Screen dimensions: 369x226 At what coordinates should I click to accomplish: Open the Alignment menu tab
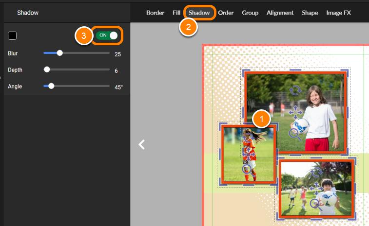(280, 13)
